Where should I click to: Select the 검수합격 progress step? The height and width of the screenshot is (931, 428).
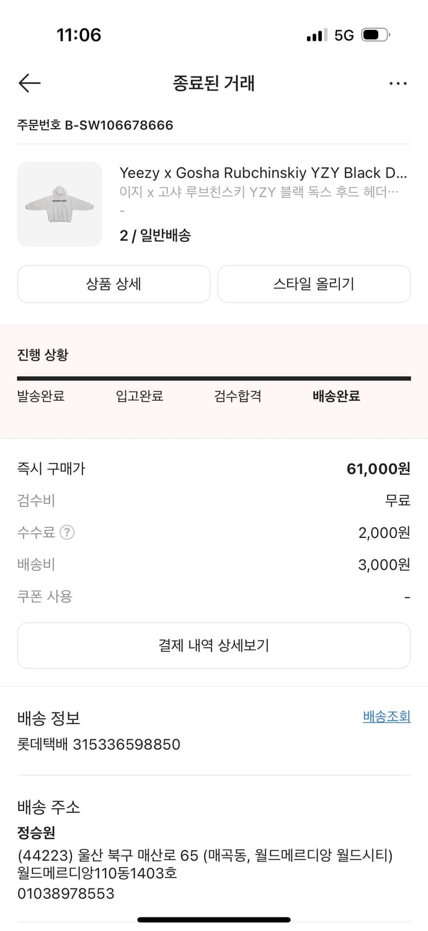click(238, 396)
